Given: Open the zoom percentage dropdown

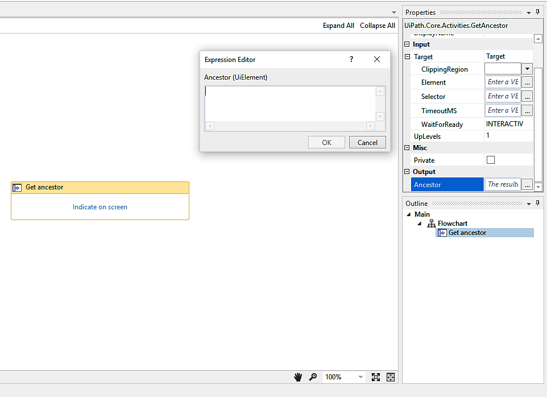Looking at the screenshot, I should pyautogui.click(x=360, y=377).
